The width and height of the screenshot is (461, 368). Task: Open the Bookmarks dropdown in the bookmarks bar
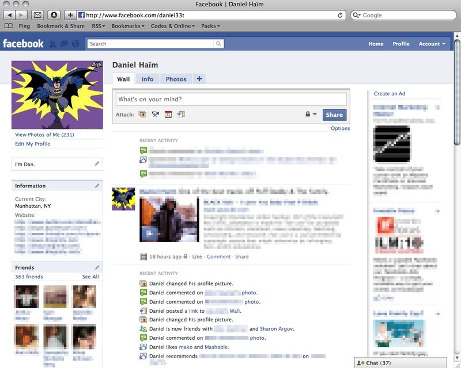(x=128, y=26)
